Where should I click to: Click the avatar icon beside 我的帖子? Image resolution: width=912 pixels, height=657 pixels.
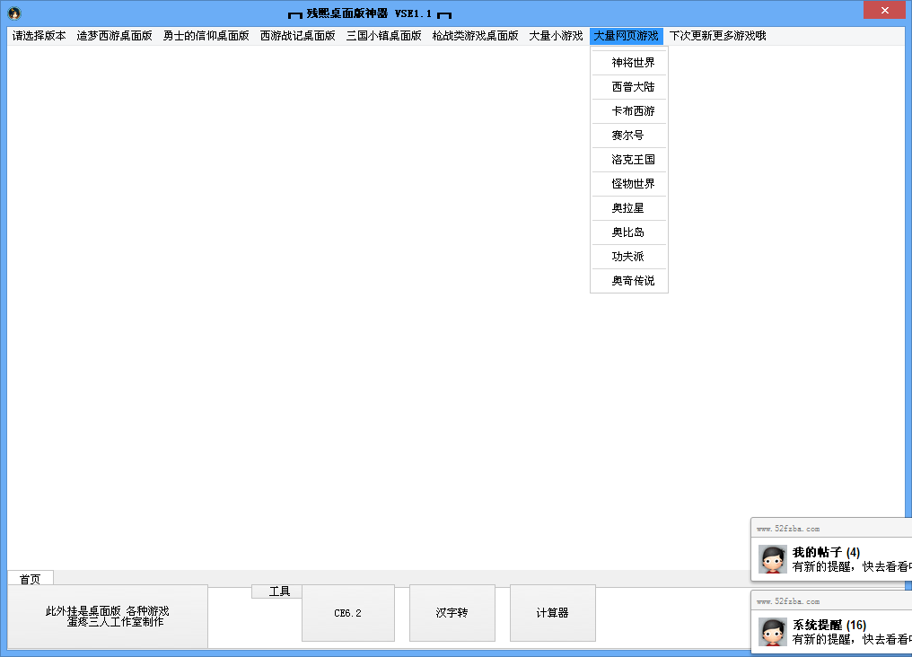[772, 559]
